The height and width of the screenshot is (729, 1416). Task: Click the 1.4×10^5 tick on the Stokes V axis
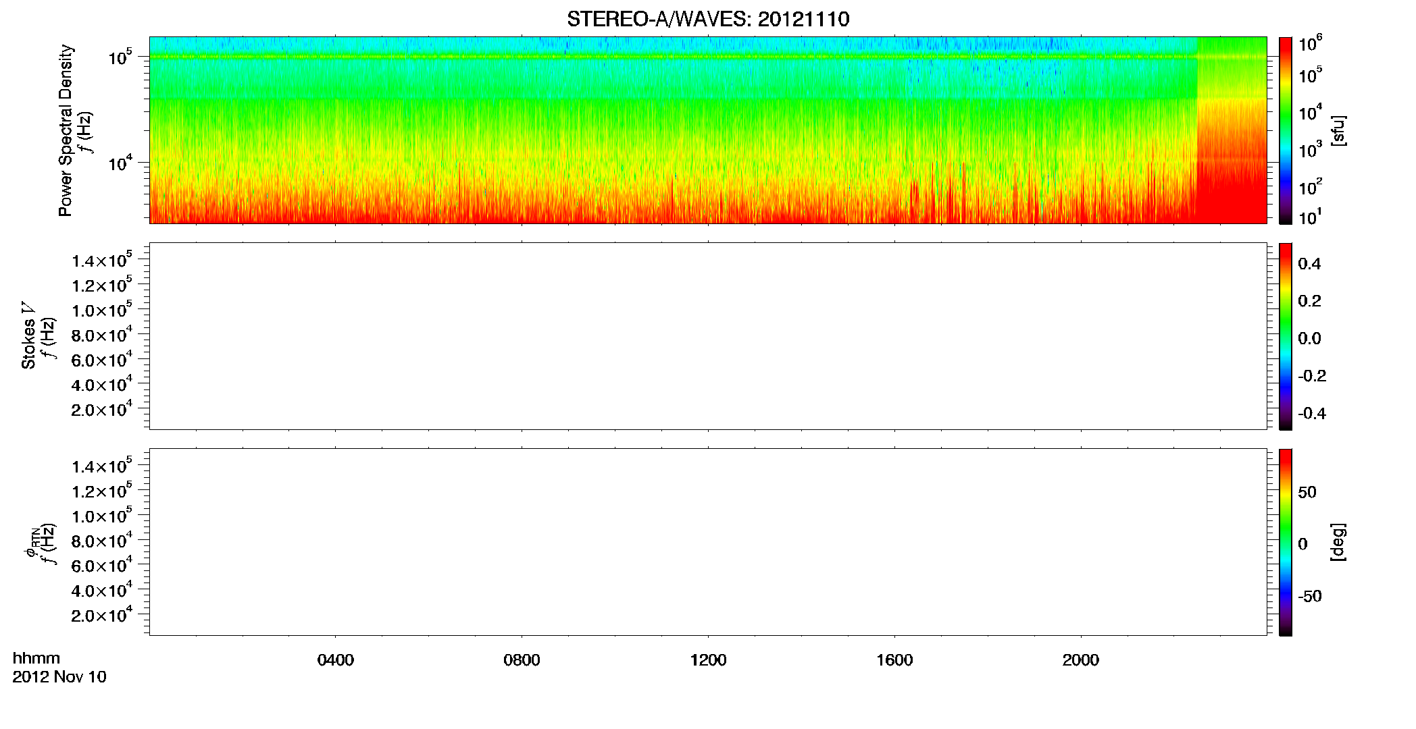click(x=102, y=260)
